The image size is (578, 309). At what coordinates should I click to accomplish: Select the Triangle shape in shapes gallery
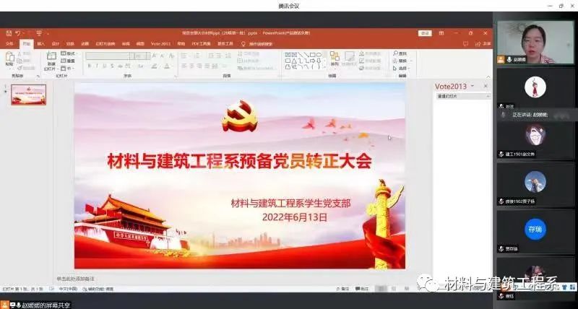[294, 61]
